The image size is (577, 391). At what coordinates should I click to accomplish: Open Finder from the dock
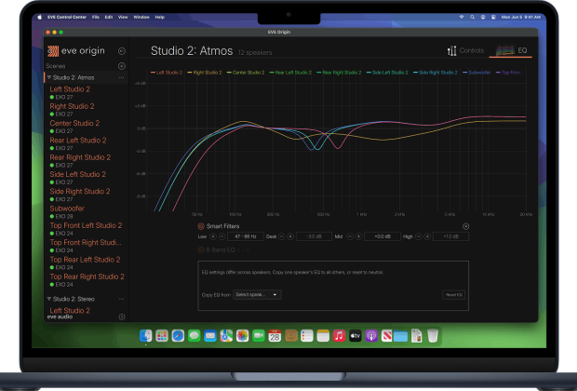click(x=146, y=335)
